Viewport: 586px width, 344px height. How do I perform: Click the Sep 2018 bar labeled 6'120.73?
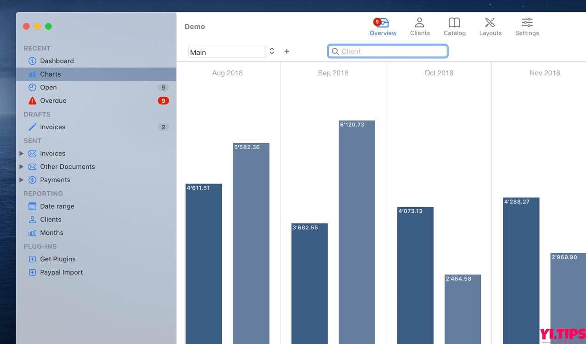pyautogui.click(x=357, y=229)
